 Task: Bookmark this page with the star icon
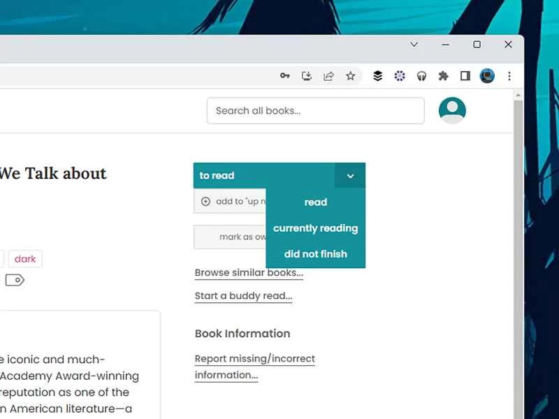pos(351,75)
